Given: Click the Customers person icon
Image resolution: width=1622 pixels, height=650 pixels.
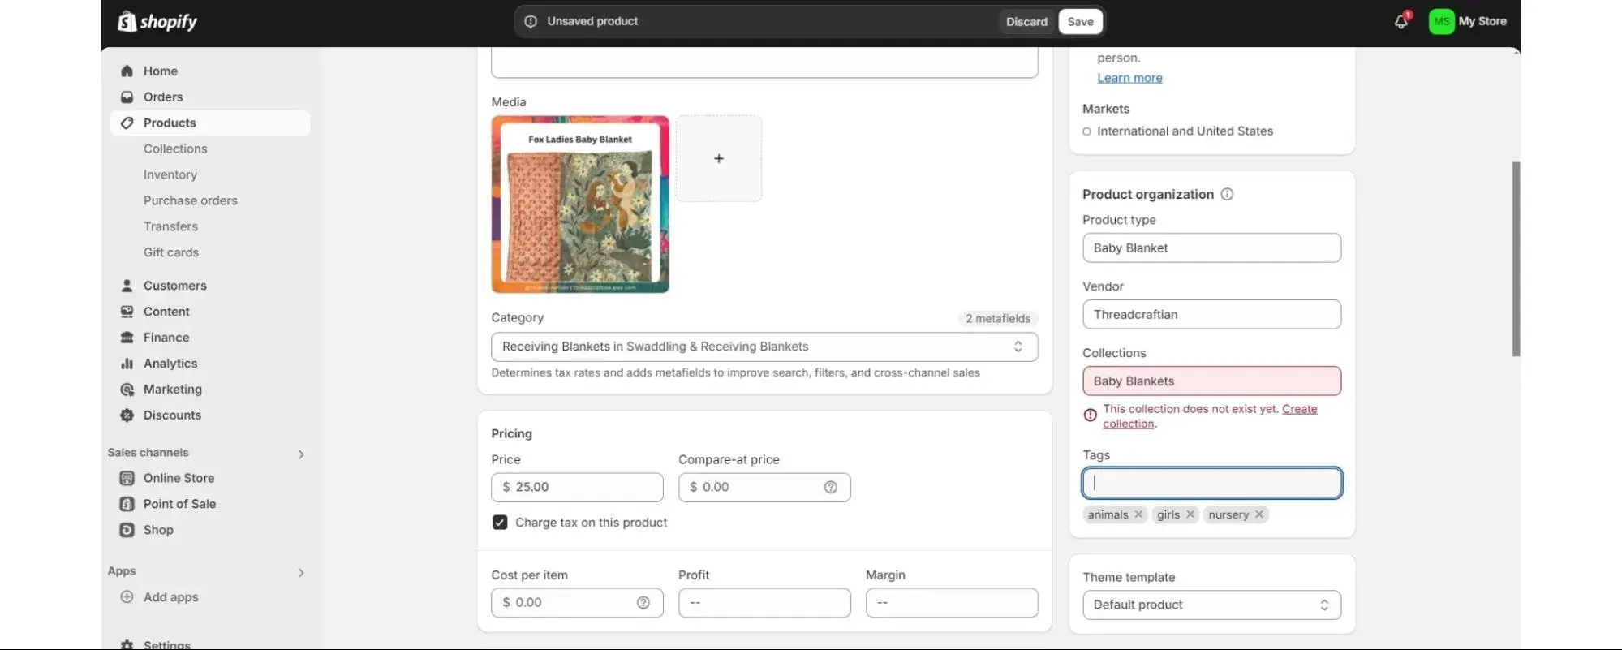Looking at the screenshot, I should pos(127,286).
